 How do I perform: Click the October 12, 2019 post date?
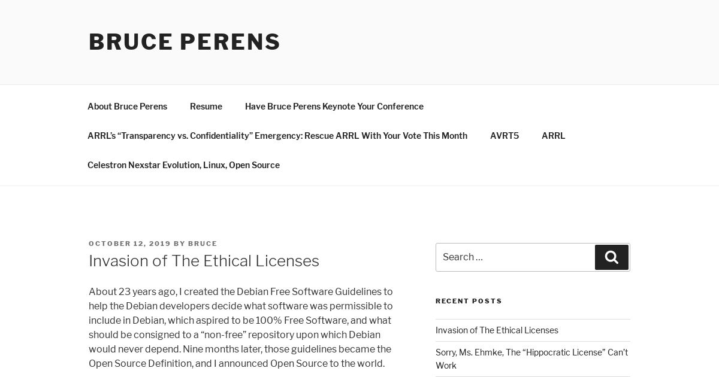129,244
